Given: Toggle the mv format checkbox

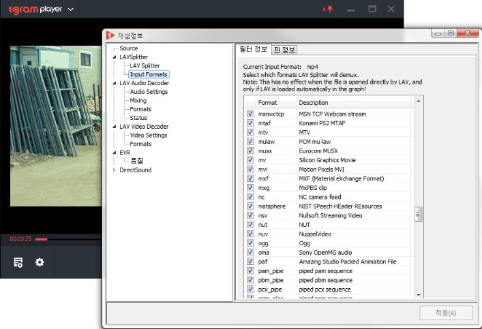Looking at the screenshot, I should coord(250,160).
